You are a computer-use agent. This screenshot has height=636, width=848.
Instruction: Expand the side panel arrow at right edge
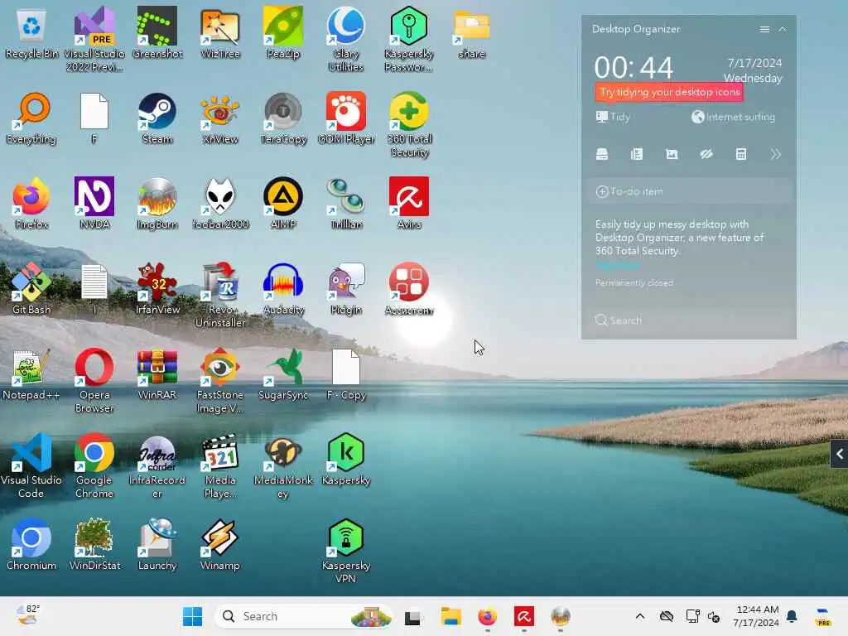[840, 455]
